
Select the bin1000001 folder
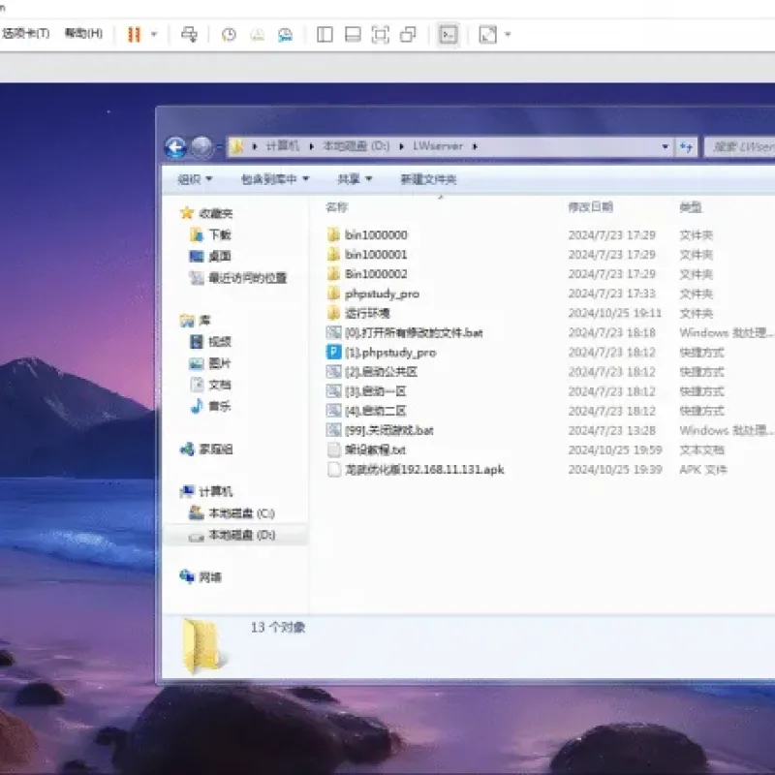(376, 255)
